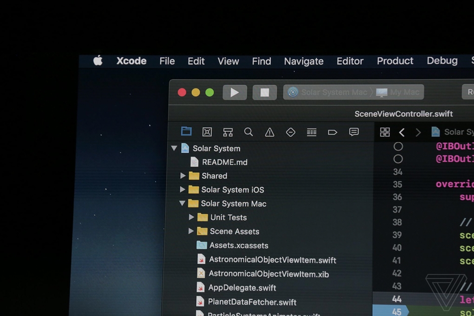Open the Test navigator diamond icon
Image resolution: width=474 pixels, height=316 pixels.
tap(290, 132)
